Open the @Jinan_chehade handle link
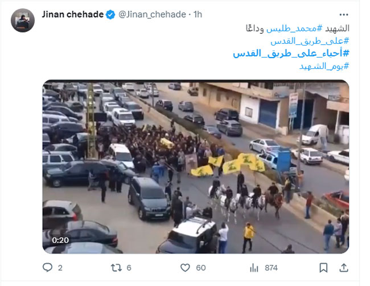The image size is (370, 286). coord(152,15)
